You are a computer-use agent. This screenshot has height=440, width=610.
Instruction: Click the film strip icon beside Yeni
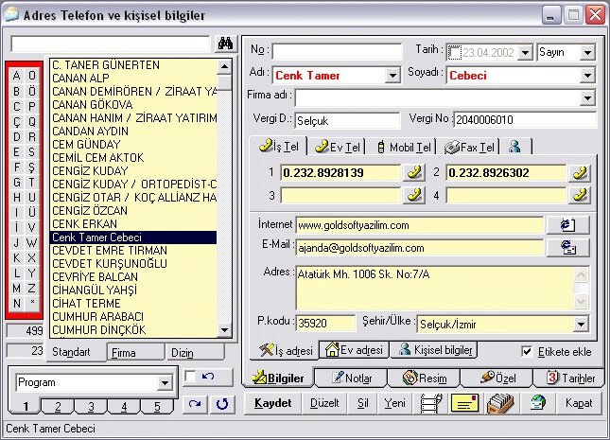click(431, 403)
